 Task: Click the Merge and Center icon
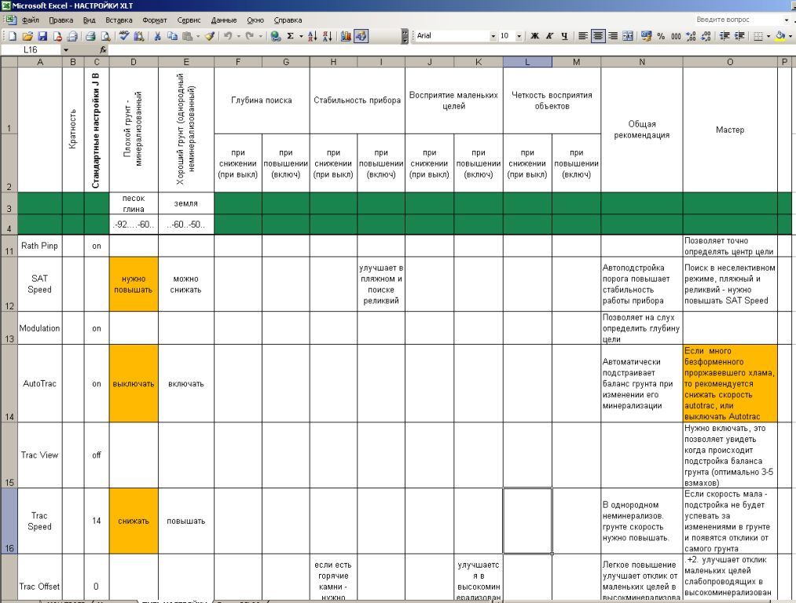(627, 36)
